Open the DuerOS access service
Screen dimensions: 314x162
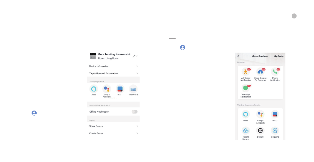tap(260, 131)
